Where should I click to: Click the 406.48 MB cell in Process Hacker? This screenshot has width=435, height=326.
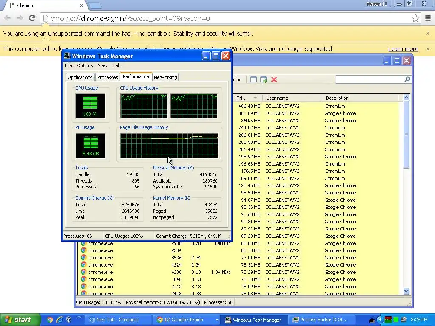click(249, 106)
